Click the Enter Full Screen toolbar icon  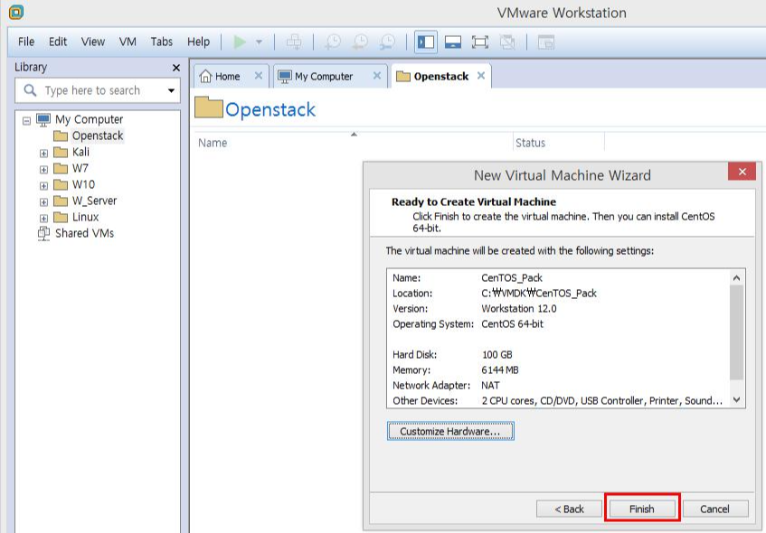pos(479,42)
